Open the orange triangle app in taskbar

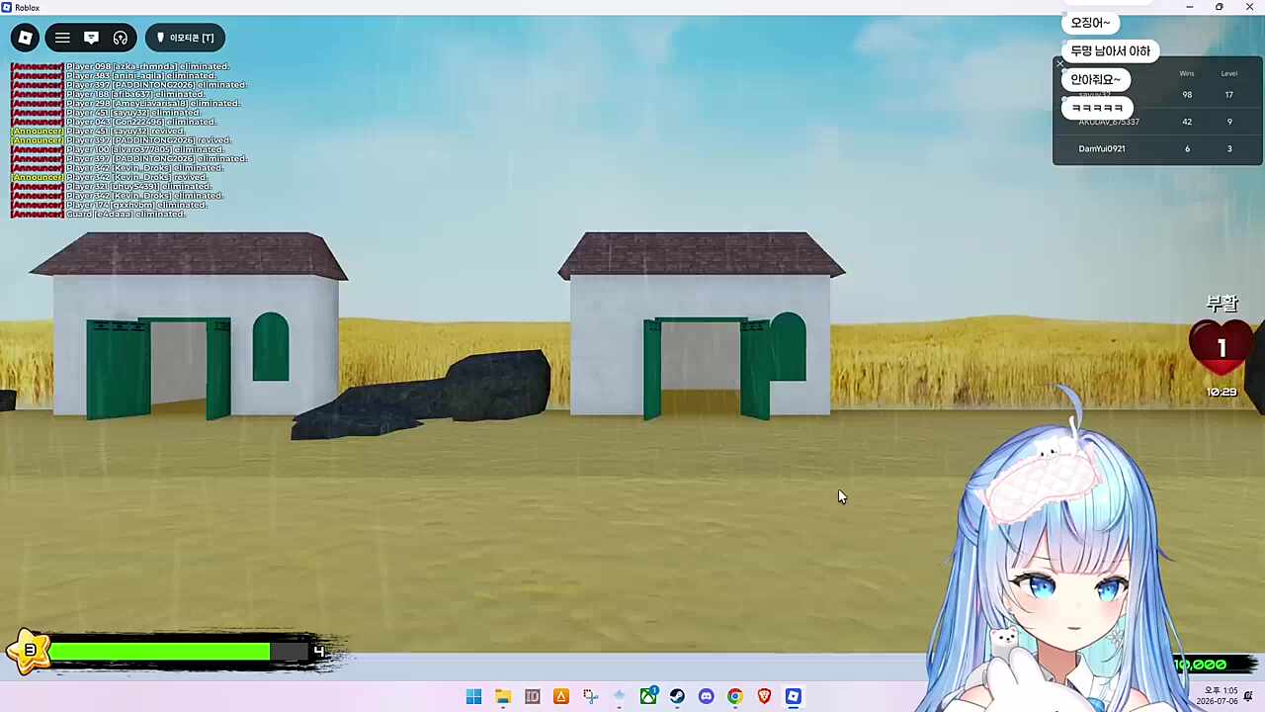(561, 696)
